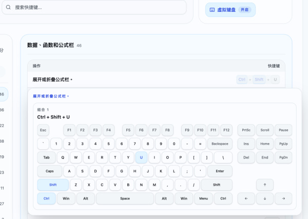Click the PgDn key

pos(283,157)
